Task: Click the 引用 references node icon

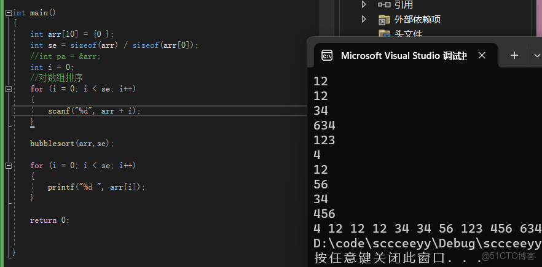Action: (385, 4)
